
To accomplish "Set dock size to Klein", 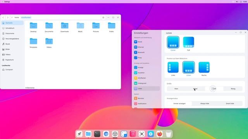I will (x=176, y=89).
